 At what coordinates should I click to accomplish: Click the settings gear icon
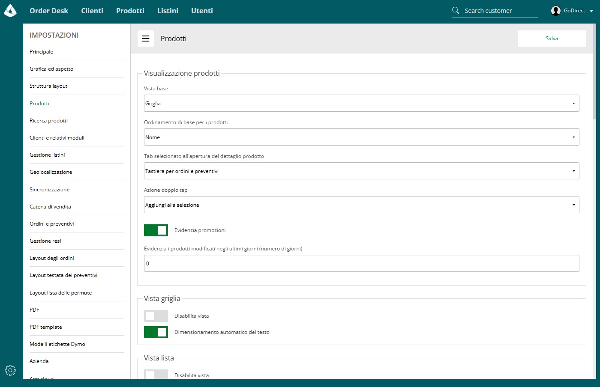pyautogui.click(x=10, y=370)
